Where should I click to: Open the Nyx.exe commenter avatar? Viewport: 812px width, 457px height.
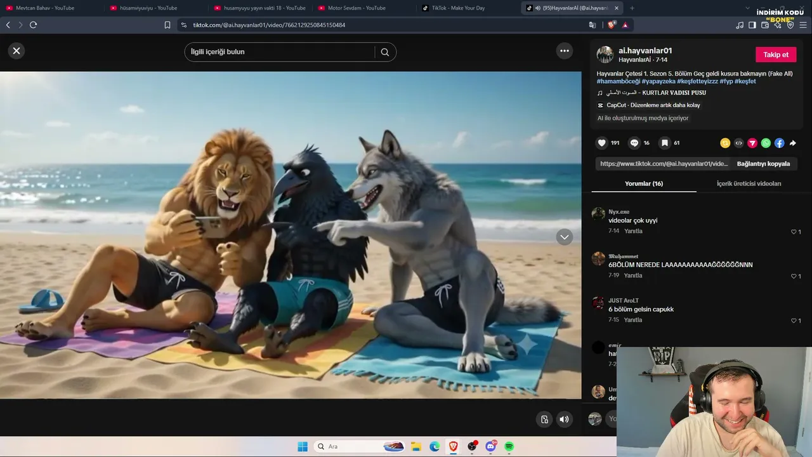click(x=598, y=213)
